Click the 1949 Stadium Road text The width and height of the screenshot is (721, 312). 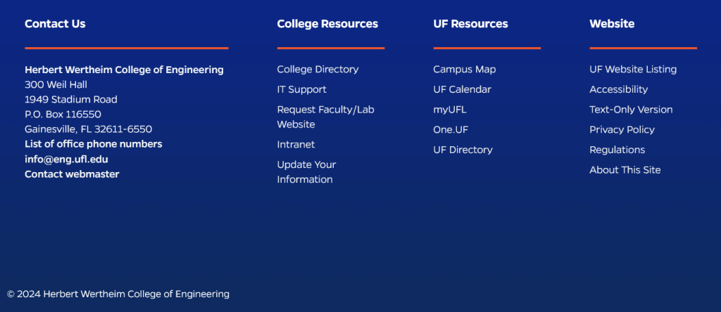click(71, 100)
